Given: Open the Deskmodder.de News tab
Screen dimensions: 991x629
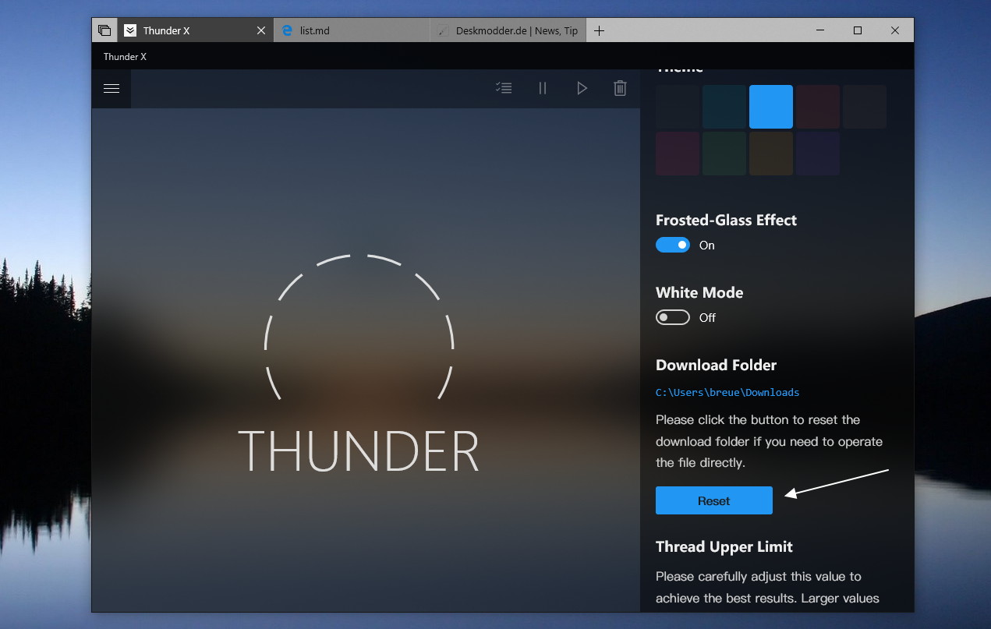Looking at the screenshot, I should [x=508, y=30].
